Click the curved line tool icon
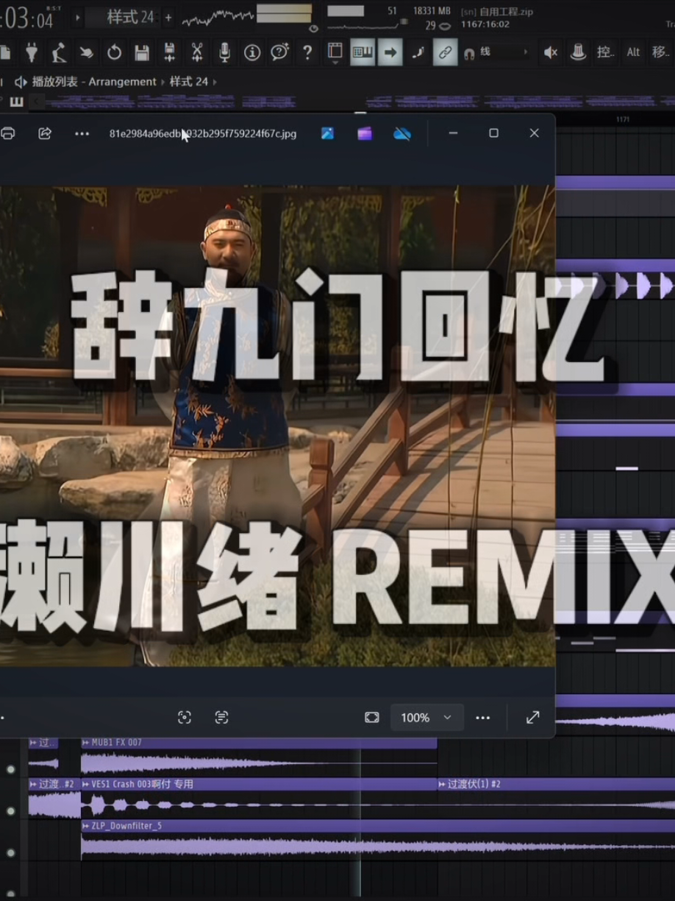 [418, 52]
